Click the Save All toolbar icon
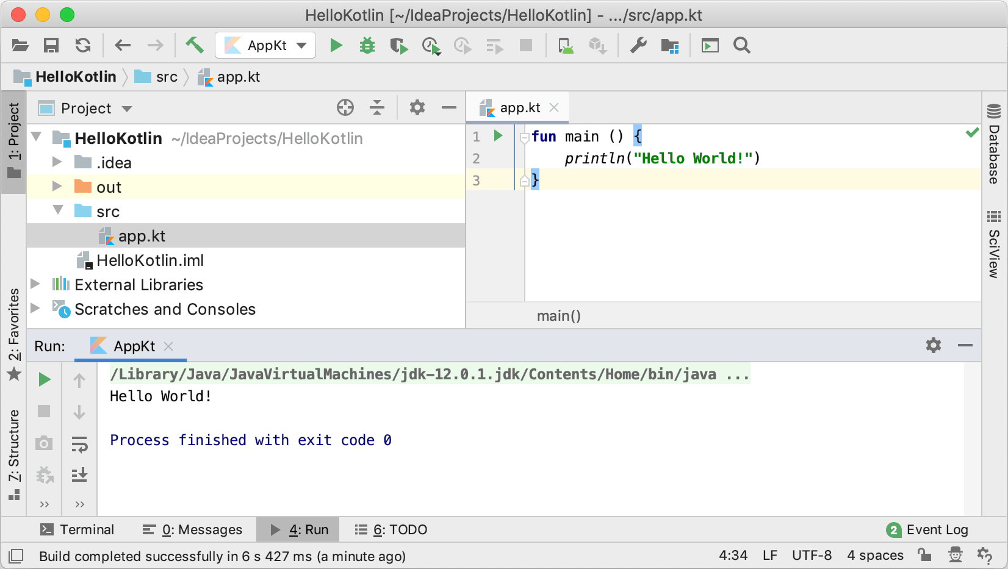 51,45
